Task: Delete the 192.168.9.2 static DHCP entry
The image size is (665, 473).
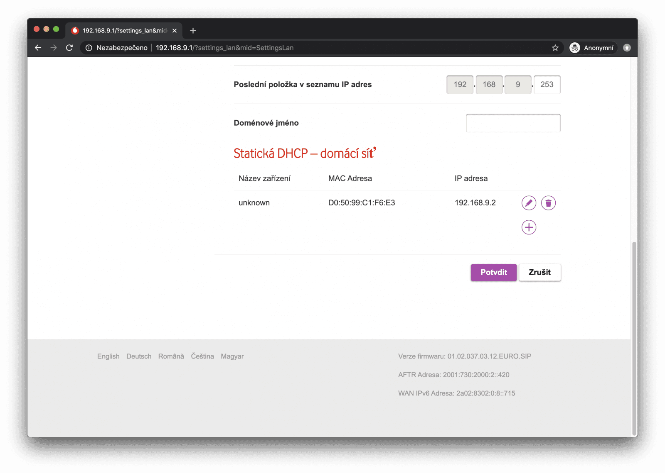Action: [548, 203]
